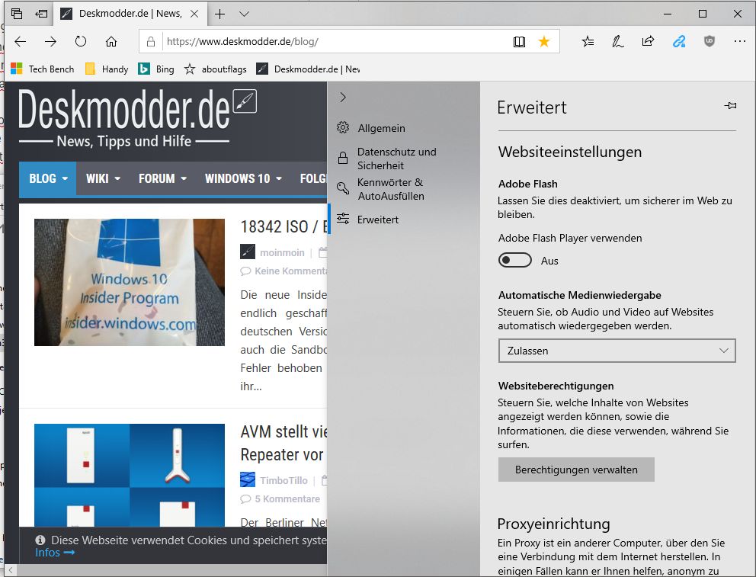This screenshot has width=756, height=577.
Task: Click the tabs set aside icon
Action: click(x=17, y=14)
